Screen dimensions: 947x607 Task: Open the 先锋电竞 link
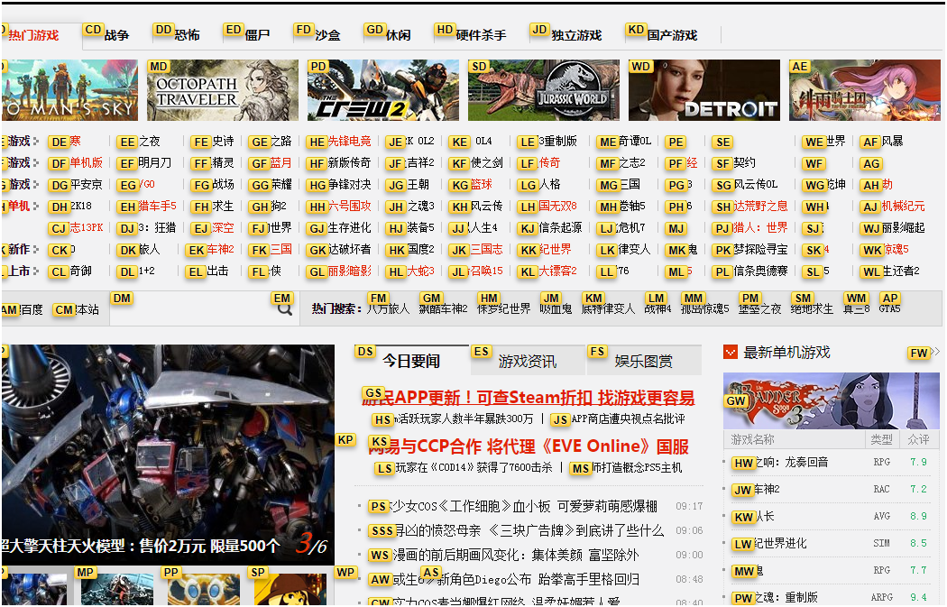tap(349, 142)
